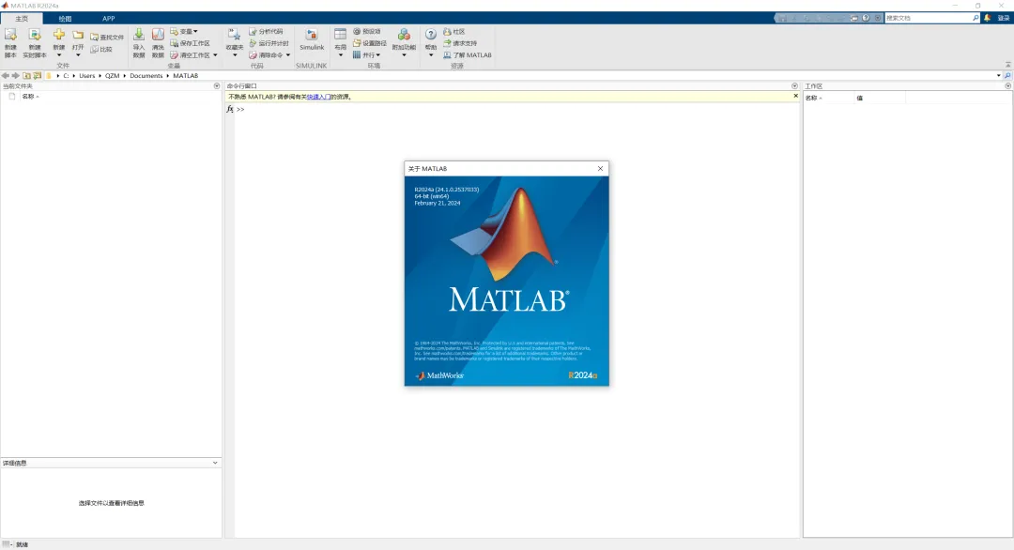Viewport: 1014px width, 550px height.
Task: Switch to the Plots (绘图) tab
Action: (66, 19)
